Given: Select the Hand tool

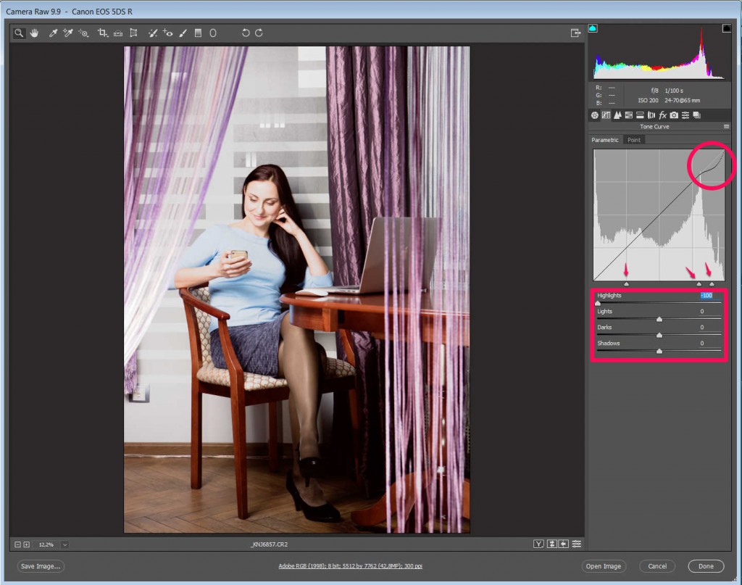Looking at the screenshot, I should click(x=34, y=33).
